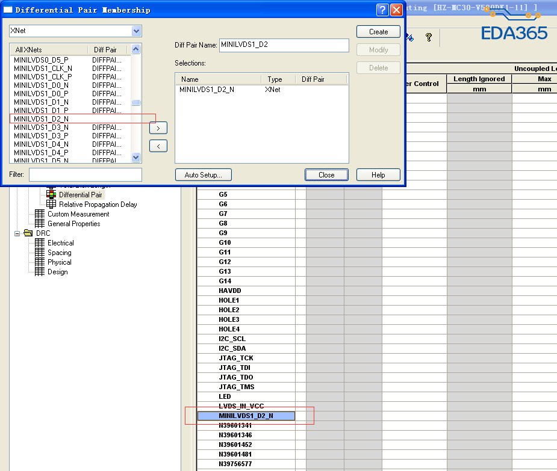Open the Design DRC worksheet
Viewport: 557px width, 471px height.
pyautogui.click(x=58, y=272)
